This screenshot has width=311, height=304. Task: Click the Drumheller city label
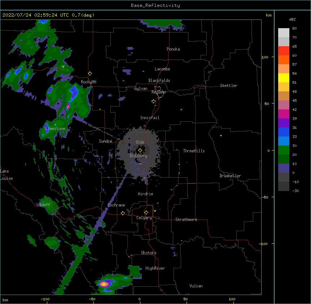click(x=230, y=176)
